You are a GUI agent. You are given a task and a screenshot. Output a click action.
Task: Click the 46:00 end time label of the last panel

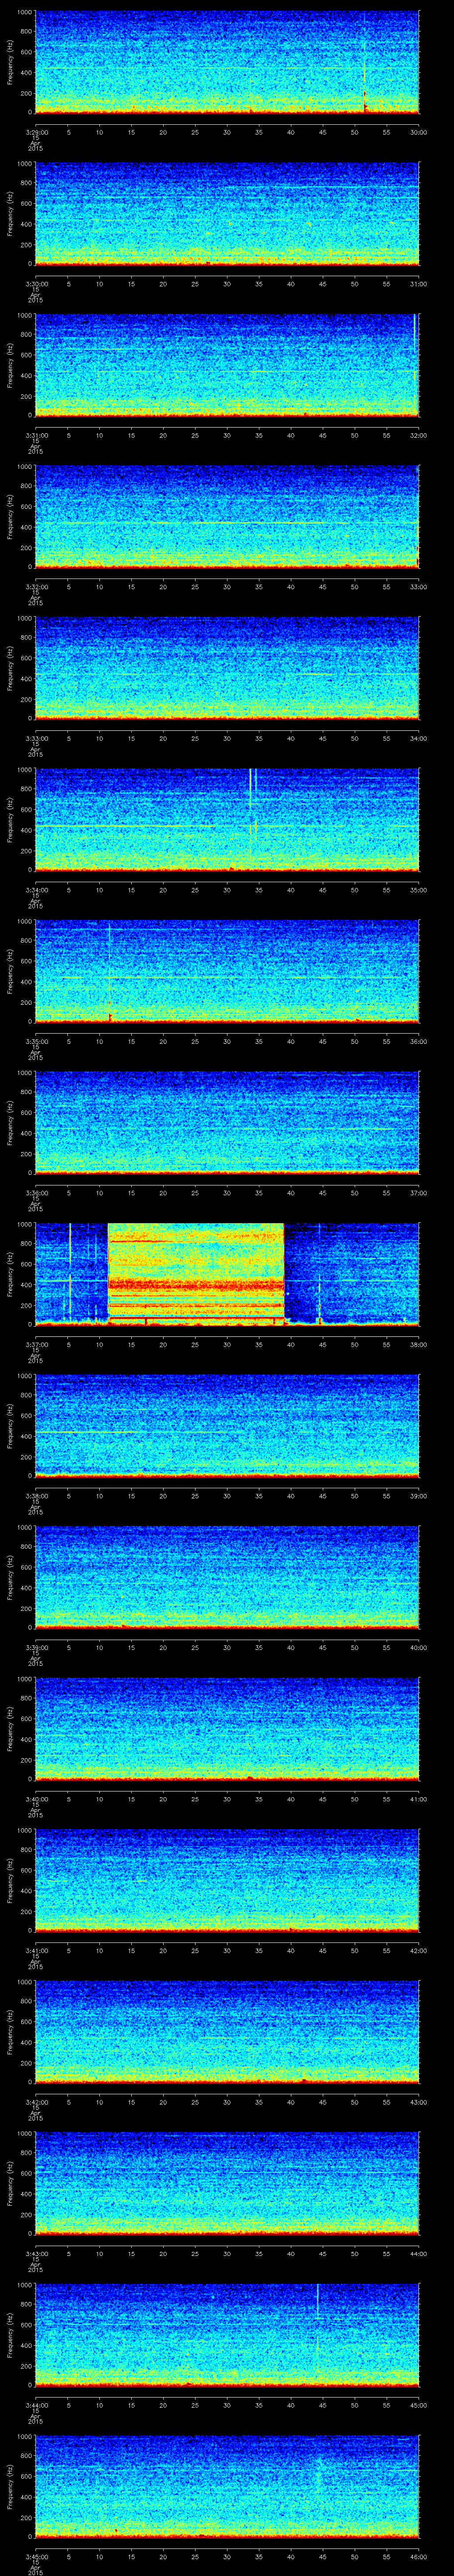click(x=419, y=2556)
